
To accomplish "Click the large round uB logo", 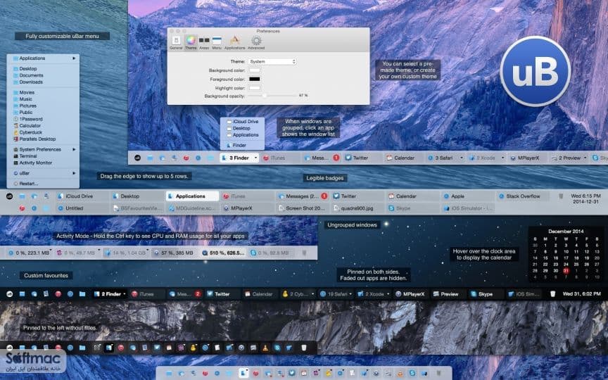I will coord(536,71).
